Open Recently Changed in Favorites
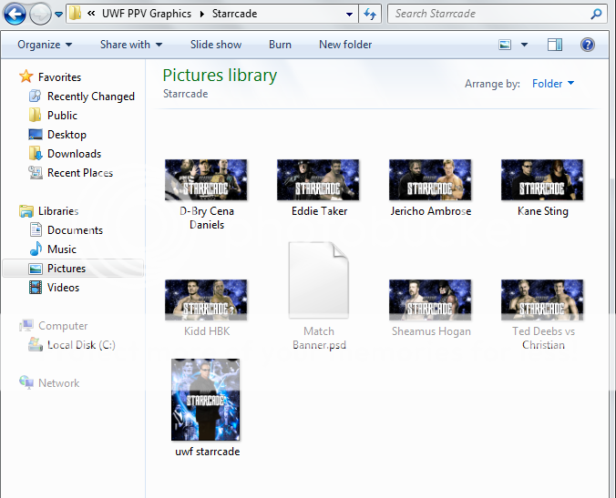This screenshot has width=616, height=498. (x=90, y=97)
